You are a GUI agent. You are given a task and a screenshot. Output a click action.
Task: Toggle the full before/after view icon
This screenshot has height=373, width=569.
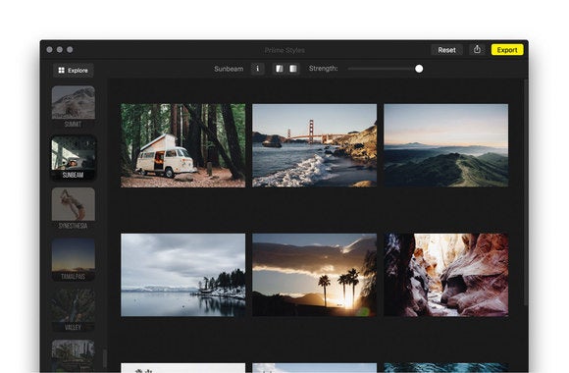293,69
